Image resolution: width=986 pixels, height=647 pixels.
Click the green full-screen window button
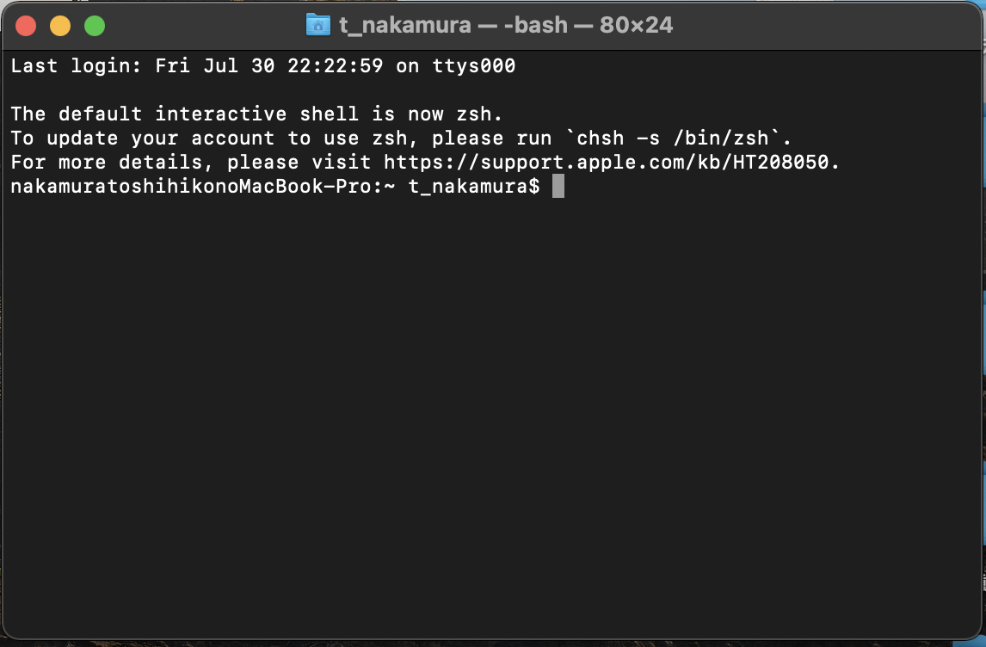coord(95,26)
